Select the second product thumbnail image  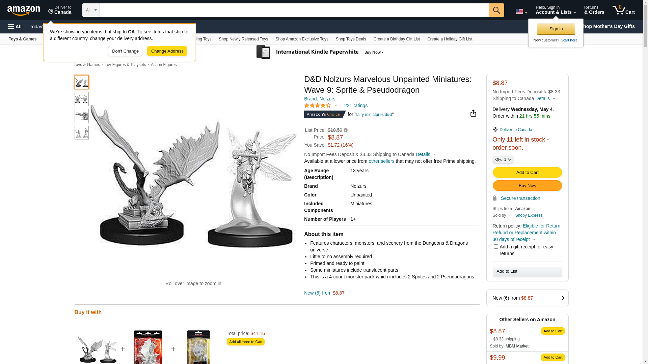[82, 99]
